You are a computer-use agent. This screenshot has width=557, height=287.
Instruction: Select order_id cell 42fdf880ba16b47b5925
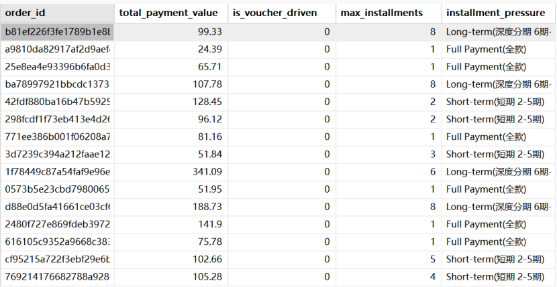(57, 102)
